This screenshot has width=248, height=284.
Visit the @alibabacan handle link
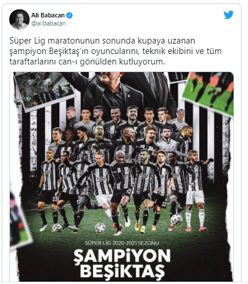pyautogui.click(x=48, y=23)
